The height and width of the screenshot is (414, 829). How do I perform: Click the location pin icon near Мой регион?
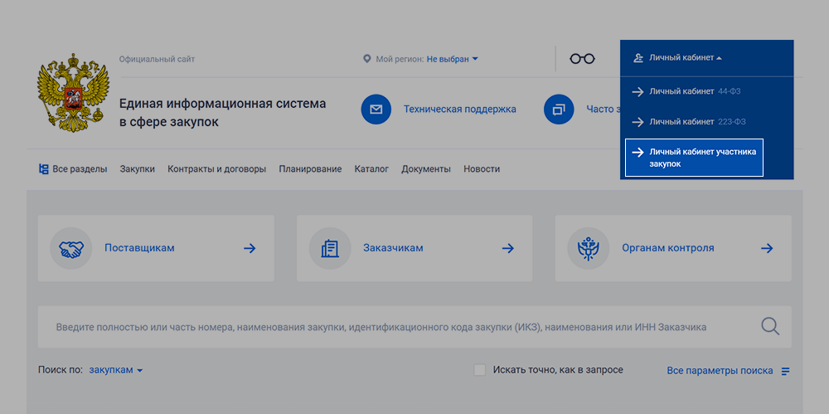(367, 59)
